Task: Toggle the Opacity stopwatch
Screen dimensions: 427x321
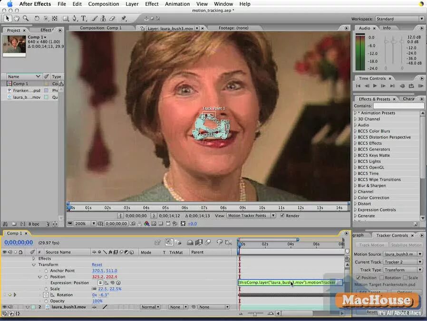Action: (46, 301)
